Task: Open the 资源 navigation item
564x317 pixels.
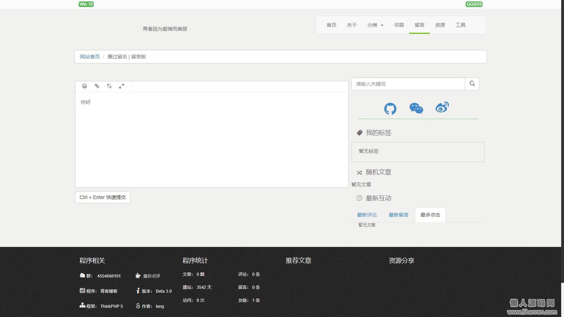Action: [x=440, y=25]
